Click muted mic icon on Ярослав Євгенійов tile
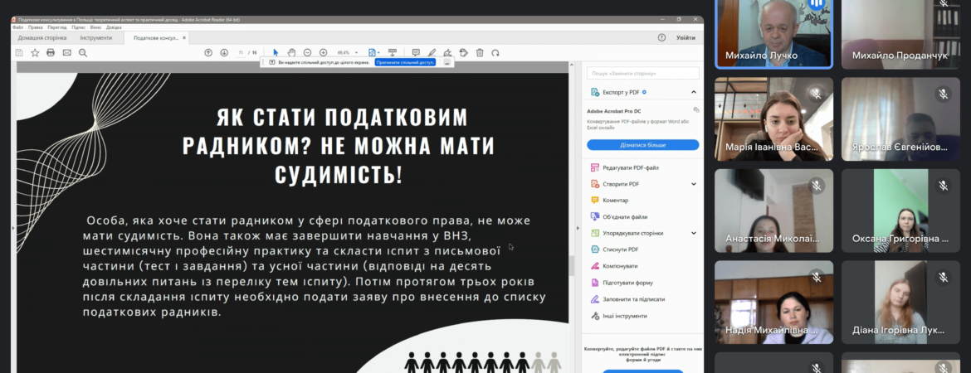The height and width of the screenshot is (373, 971). pos(943,94)
